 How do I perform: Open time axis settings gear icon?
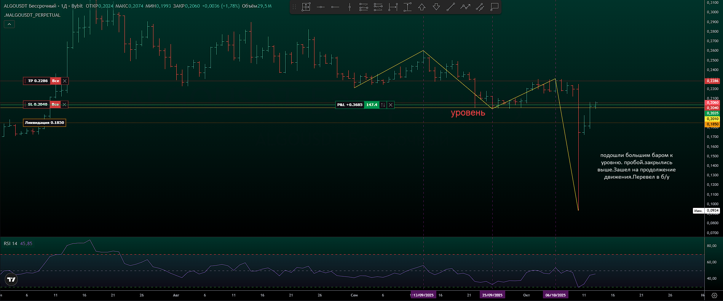click(714, 295)
